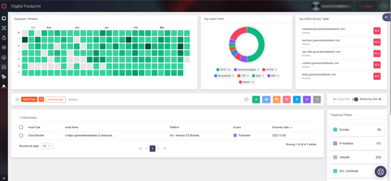Screen dimensions: 391x181
Task: Toggle the Microsoft-DS legend entry
Action: click(x=224, y=76)
